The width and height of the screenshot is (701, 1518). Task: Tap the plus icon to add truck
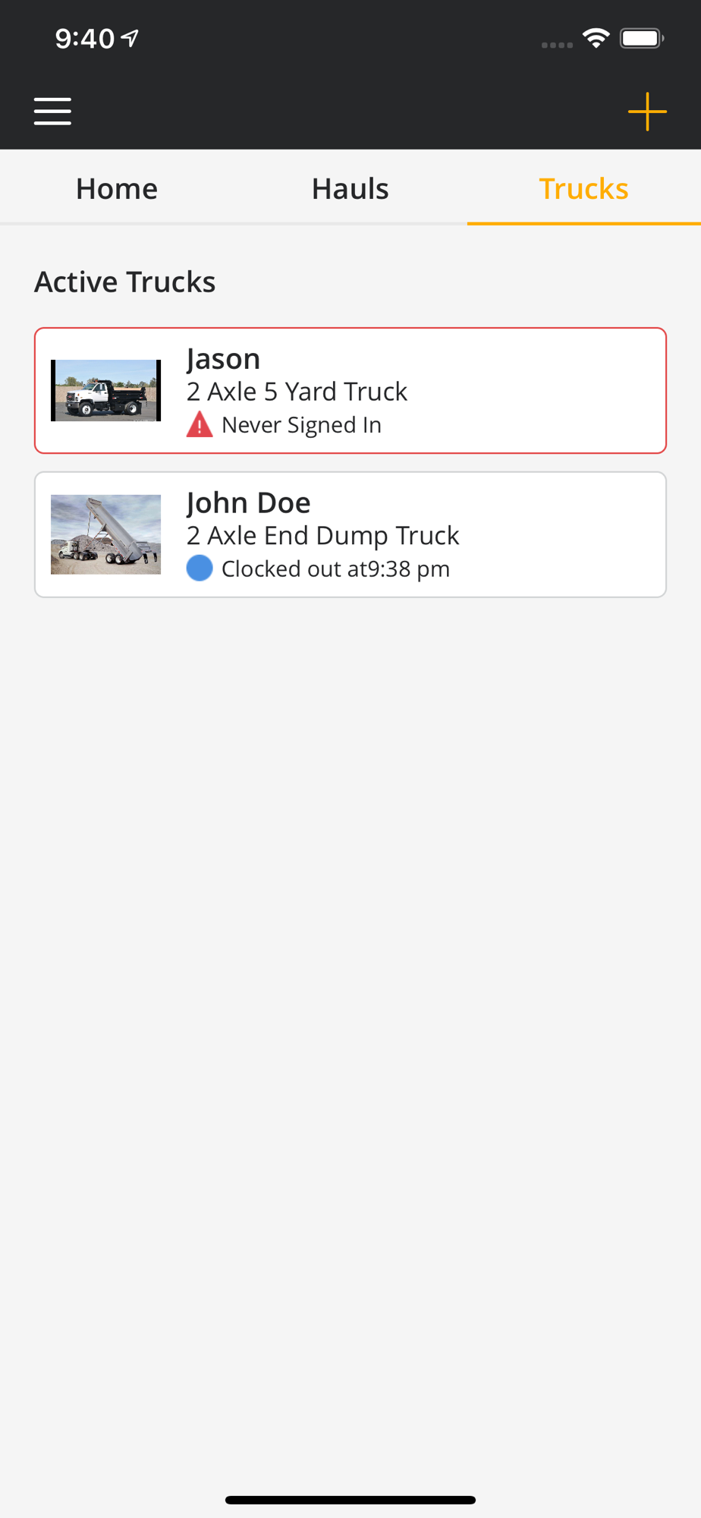tap(647, 112)
